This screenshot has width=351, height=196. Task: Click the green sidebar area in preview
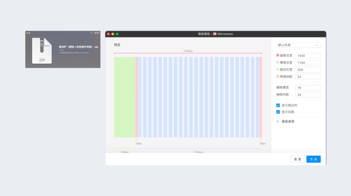pos(125,97)
